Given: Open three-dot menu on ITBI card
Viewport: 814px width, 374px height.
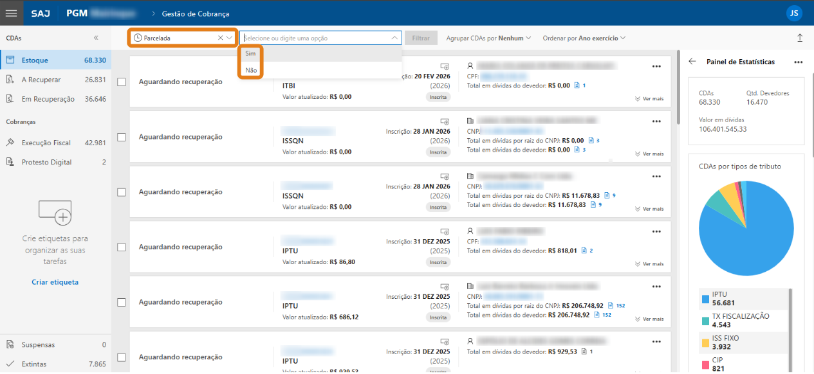Looking at the screenshot, I should [x=656, y=66].
